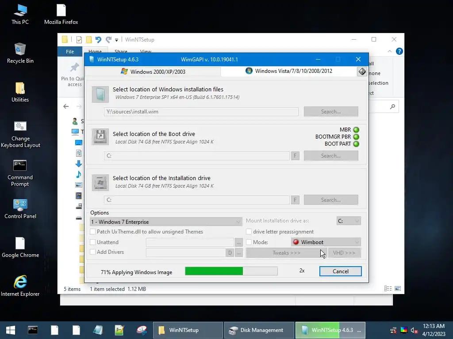Screen dimensions: 453x339
Task: Switch to WinNTSetup folder taskbar button
Action: tap(188, 330)
